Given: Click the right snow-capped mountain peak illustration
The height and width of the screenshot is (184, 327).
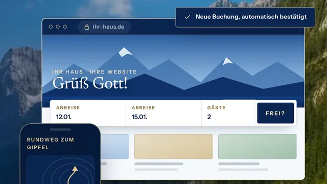Looking at the screenshot, I should [227, 61].
